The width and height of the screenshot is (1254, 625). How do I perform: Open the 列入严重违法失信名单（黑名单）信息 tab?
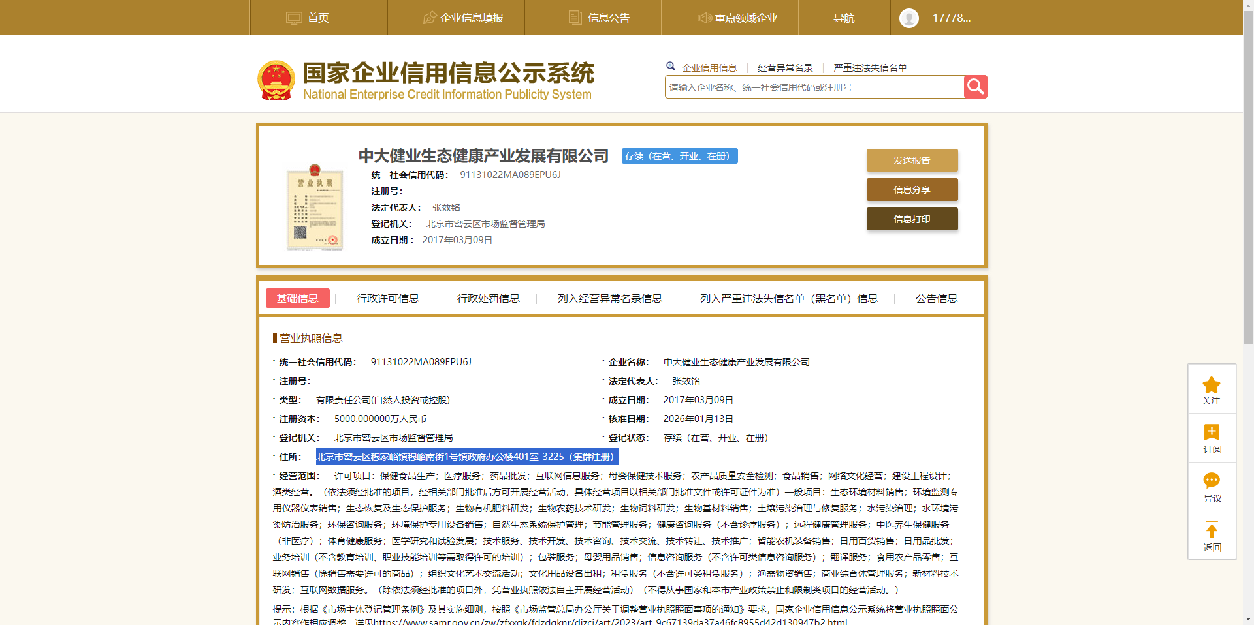[789, 298]
